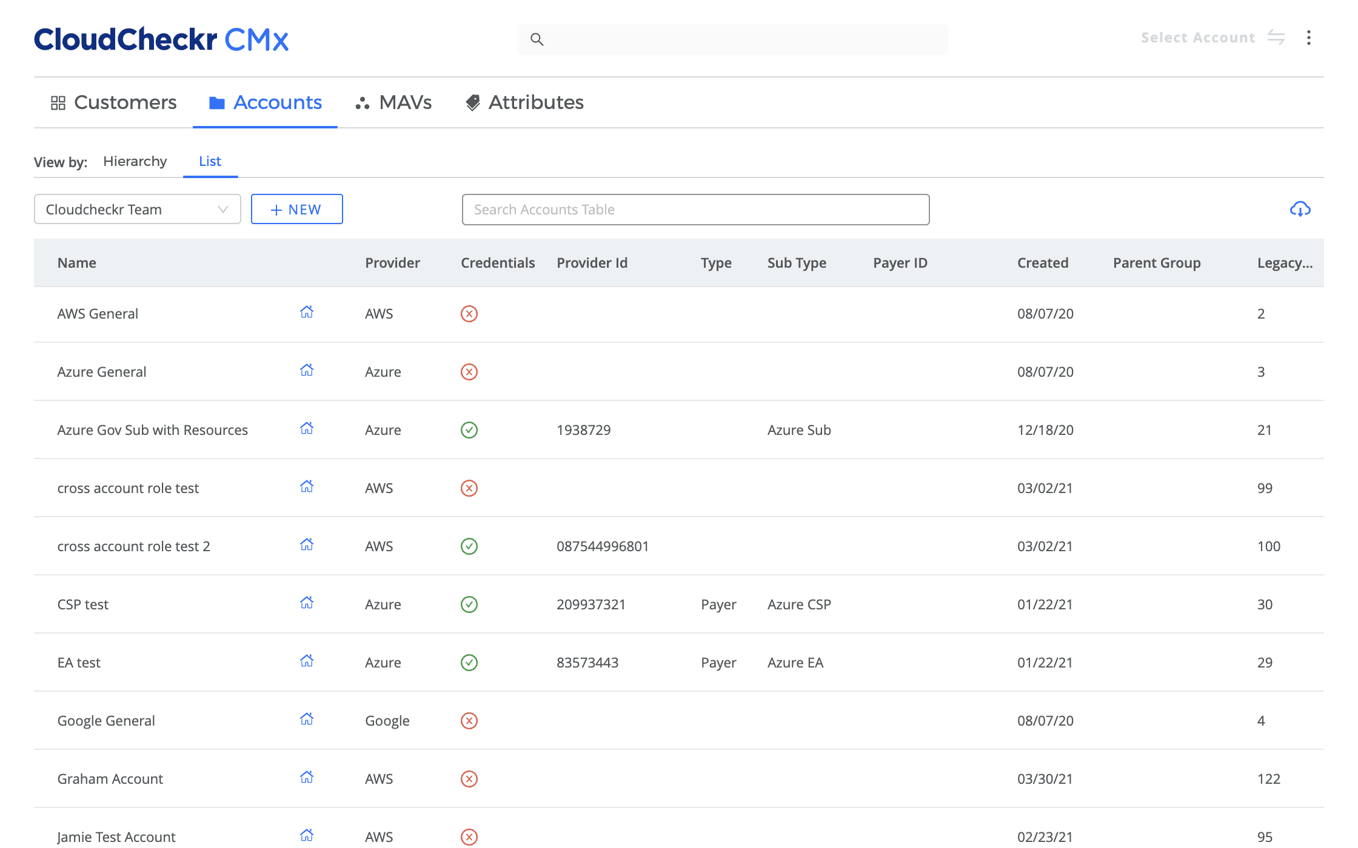Click Select Account link
The height and width of the screenshot is (848, 1358).
tap(1198, 38)
